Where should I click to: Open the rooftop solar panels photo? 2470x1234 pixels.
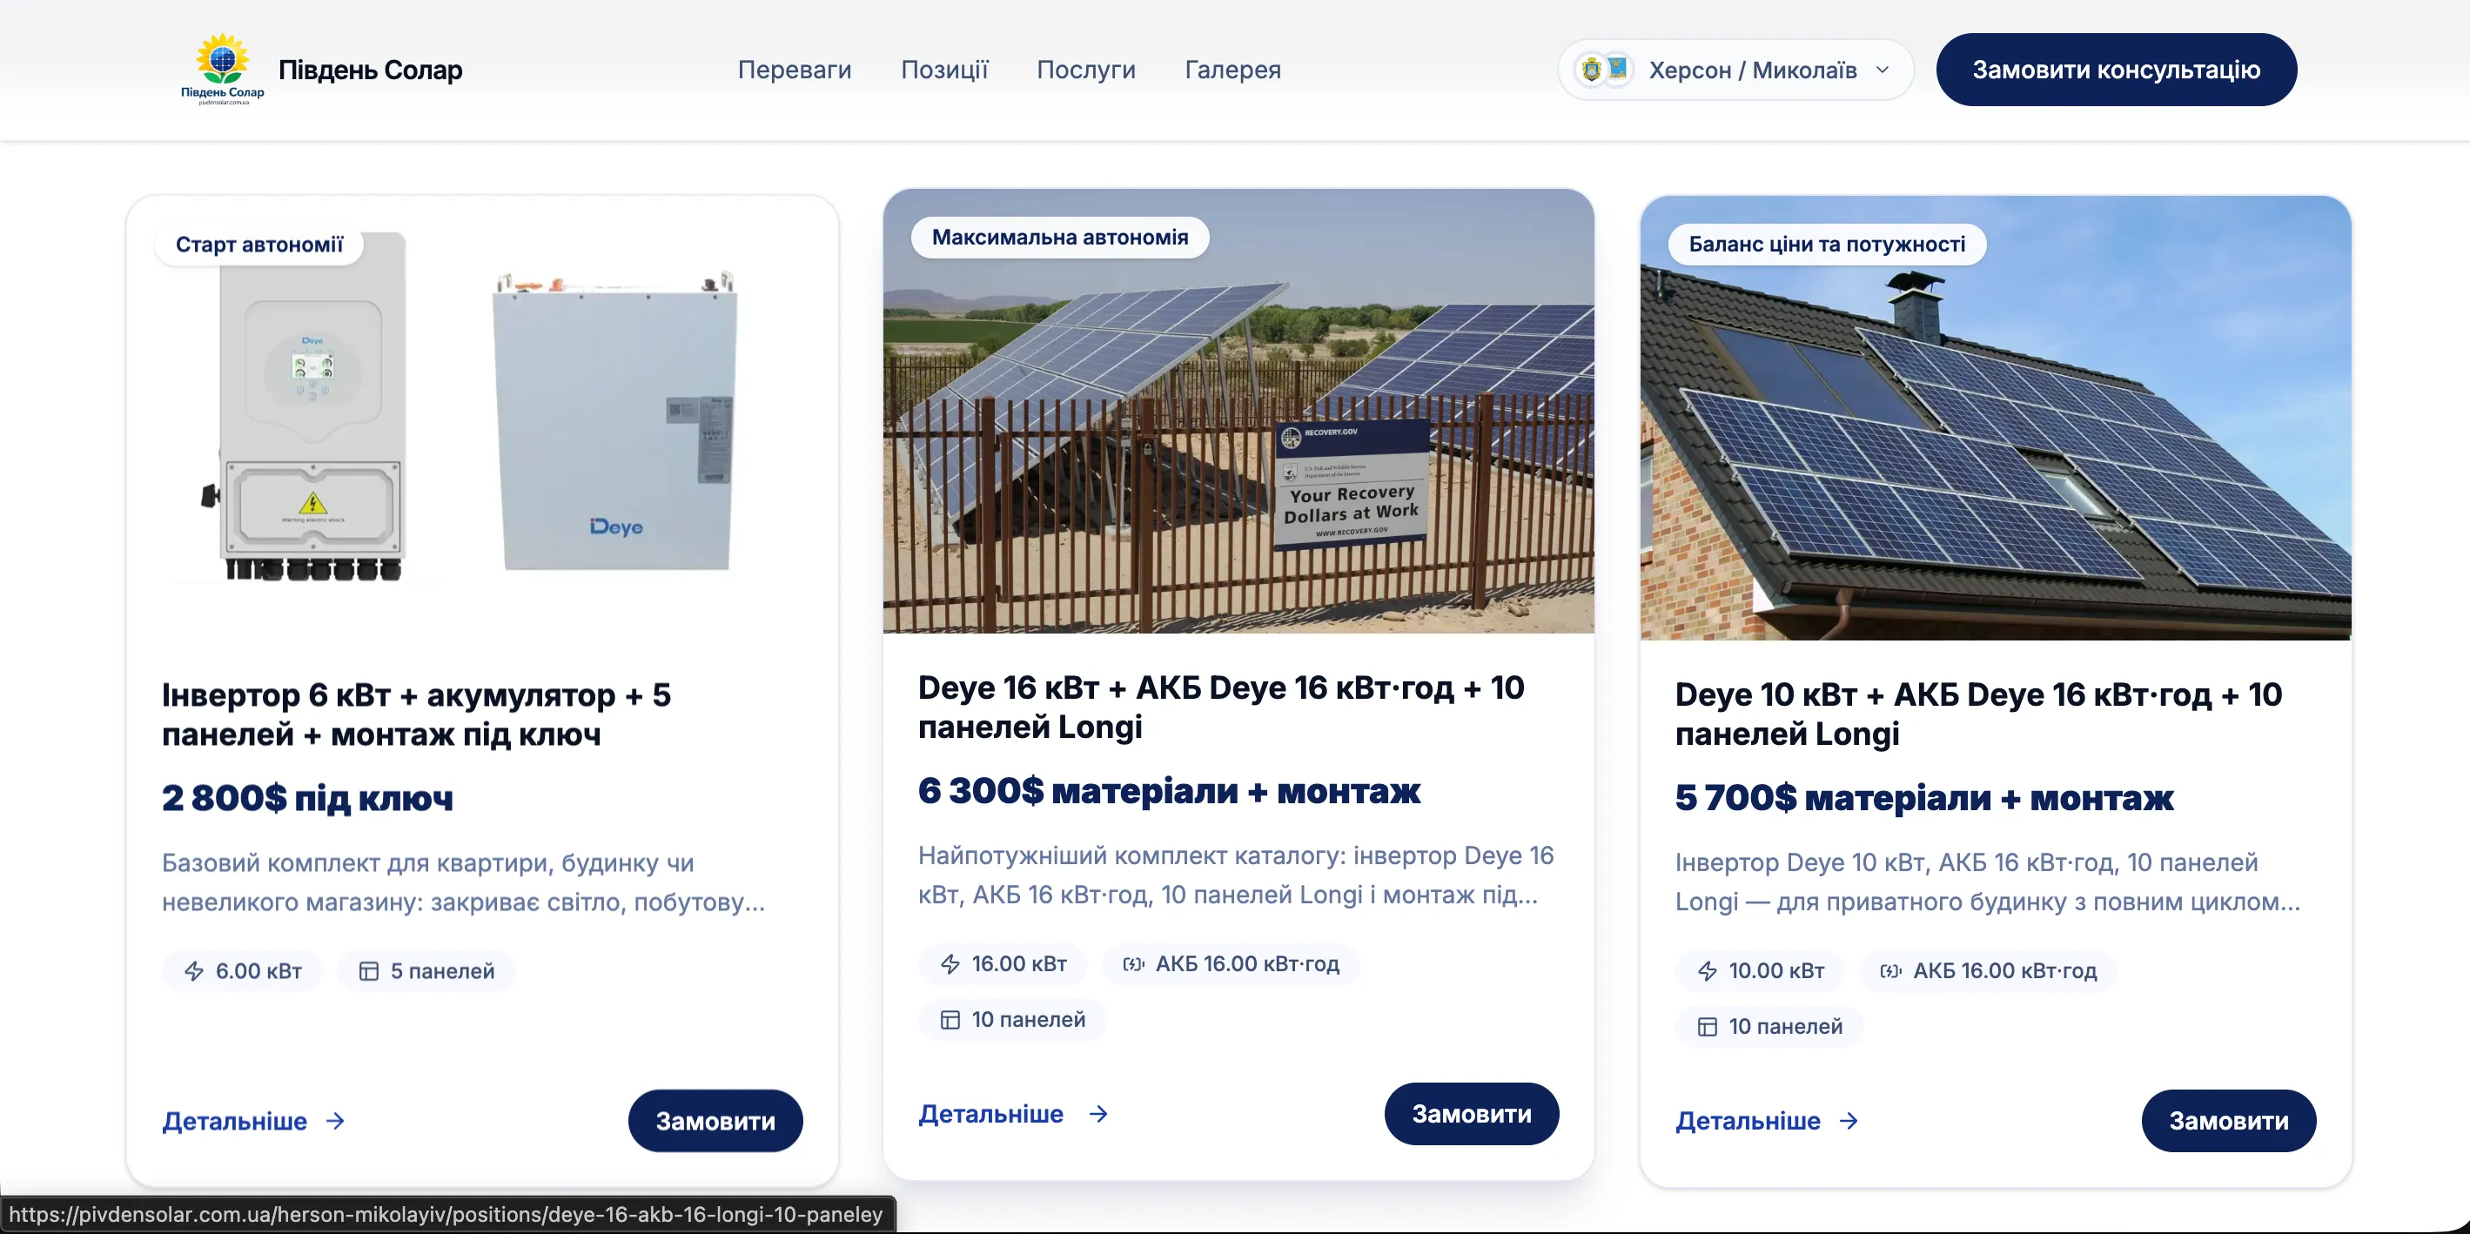[x=1996, y=418]
